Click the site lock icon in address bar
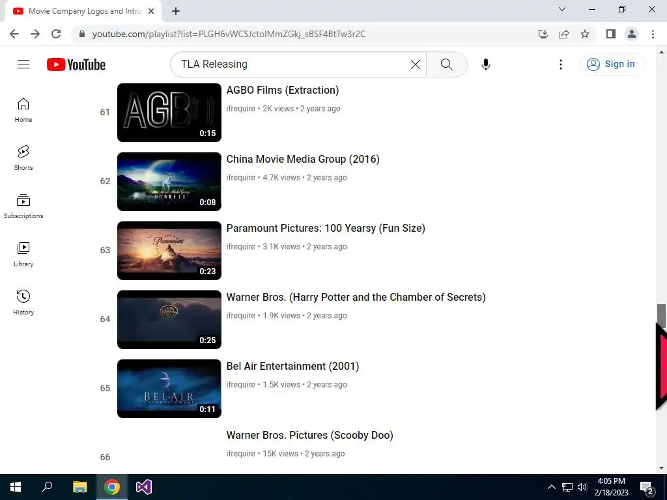This screenshot has width=667, height=500. (x=81, y=34)
